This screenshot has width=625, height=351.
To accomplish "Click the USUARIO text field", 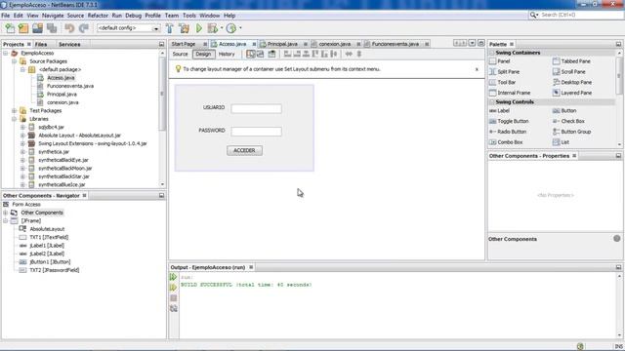I will (x=256, y=108).
